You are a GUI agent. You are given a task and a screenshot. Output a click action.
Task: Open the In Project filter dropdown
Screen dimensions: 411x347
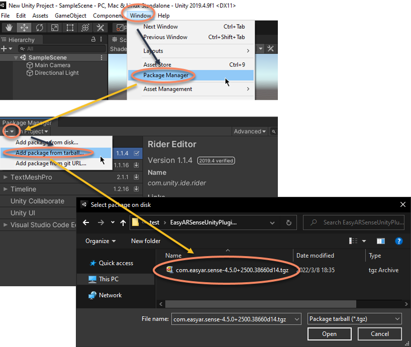34,131
